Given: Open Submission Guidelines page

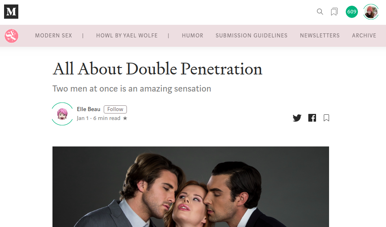Looking at the screenshot, I should click(x=251, y=35).
